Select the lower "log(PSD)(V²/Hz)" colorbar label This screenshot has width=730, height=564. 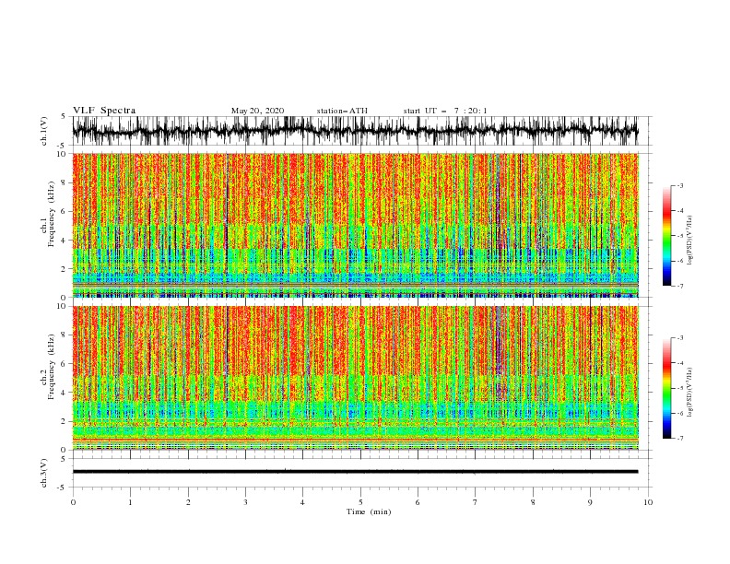(690, 393)
